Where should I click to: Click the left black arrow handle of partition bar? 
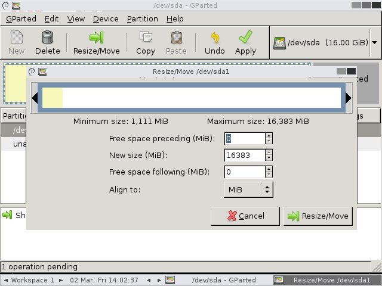(x=35, y=98)
